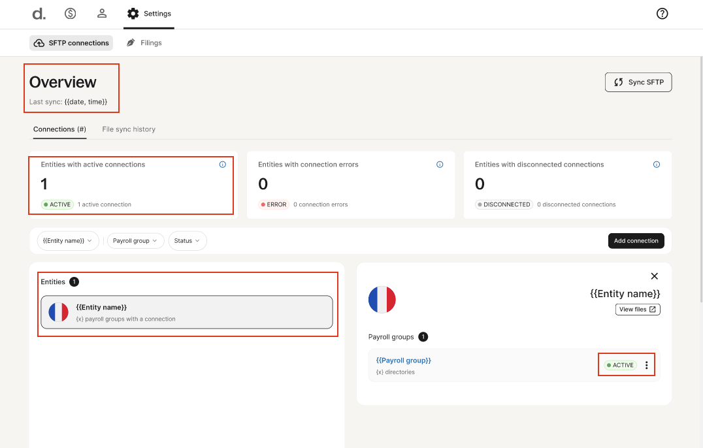Open three-dot menu for payroll group
Viewport: 703px width, 448px height.
647,365
